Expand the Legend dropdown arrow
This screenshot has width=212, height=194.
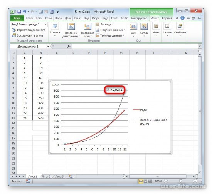113,24
